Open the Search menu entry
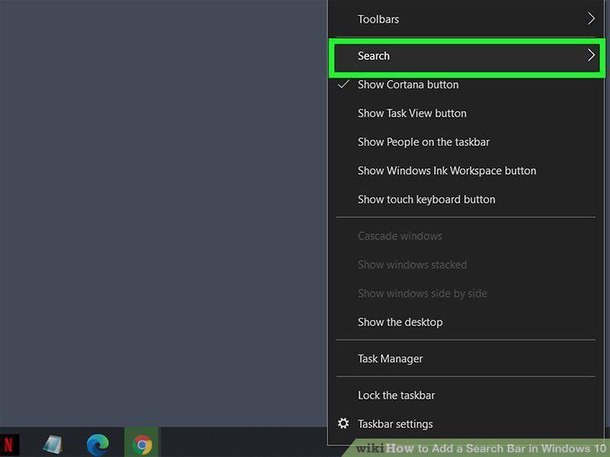Screen dimensions: 610x457 466,55
